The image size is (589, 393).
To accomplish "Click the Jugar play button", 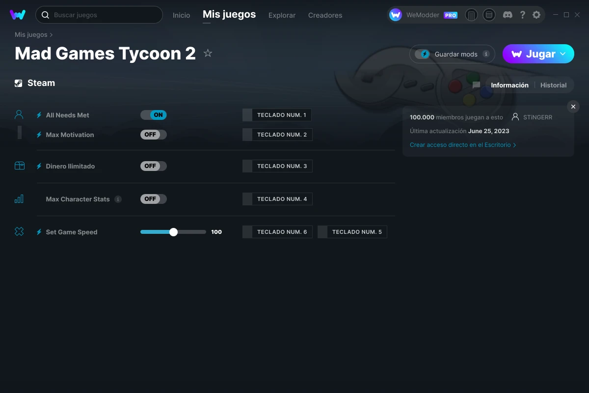I will (538, 54).
